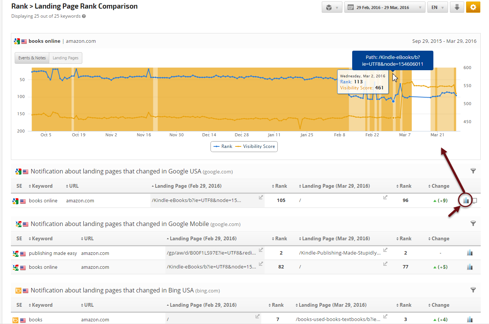Screen dimensions: 489x324
Task: Click the download export arrow icon
Action: [x=457, y=7]
